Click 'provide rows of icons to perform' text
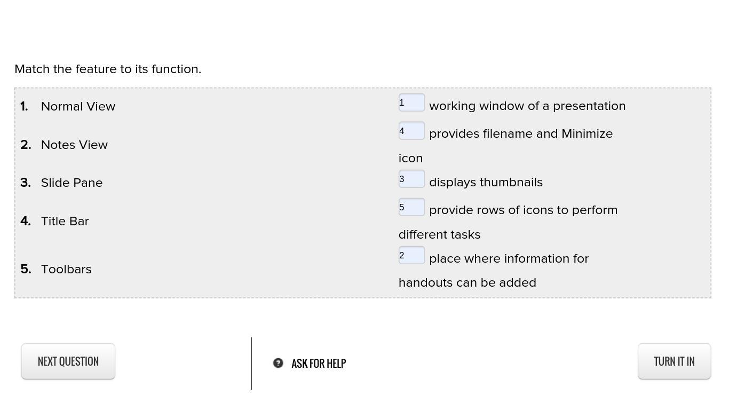This screenshot has height=410, width=729. 523,210
